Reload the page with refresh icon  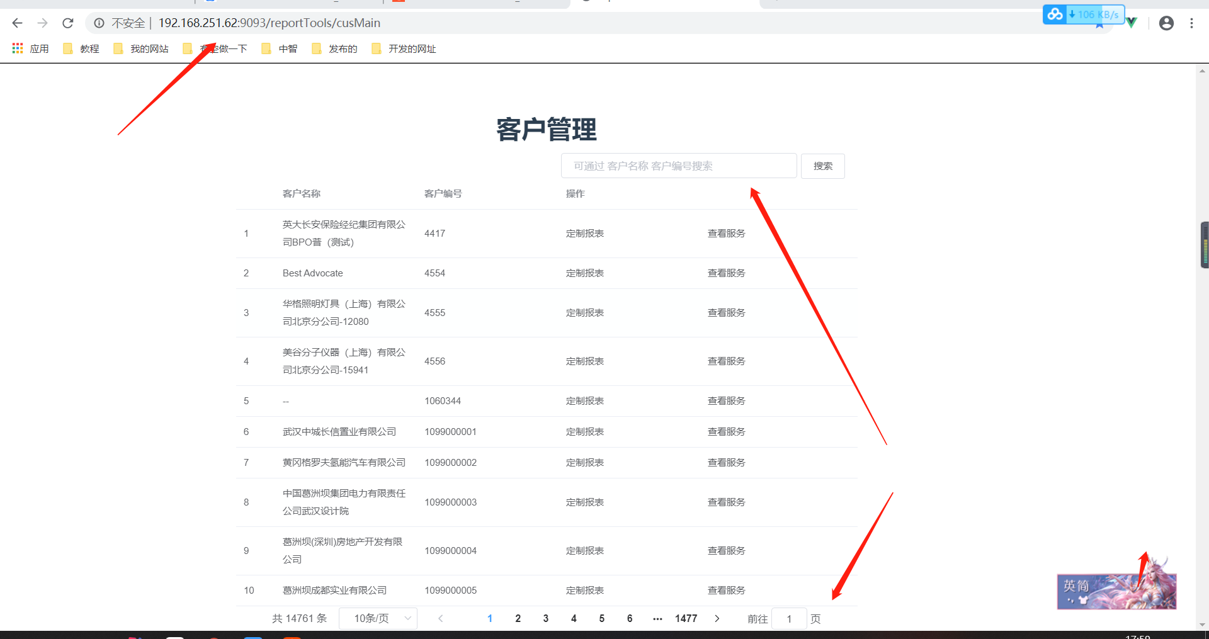67,23
